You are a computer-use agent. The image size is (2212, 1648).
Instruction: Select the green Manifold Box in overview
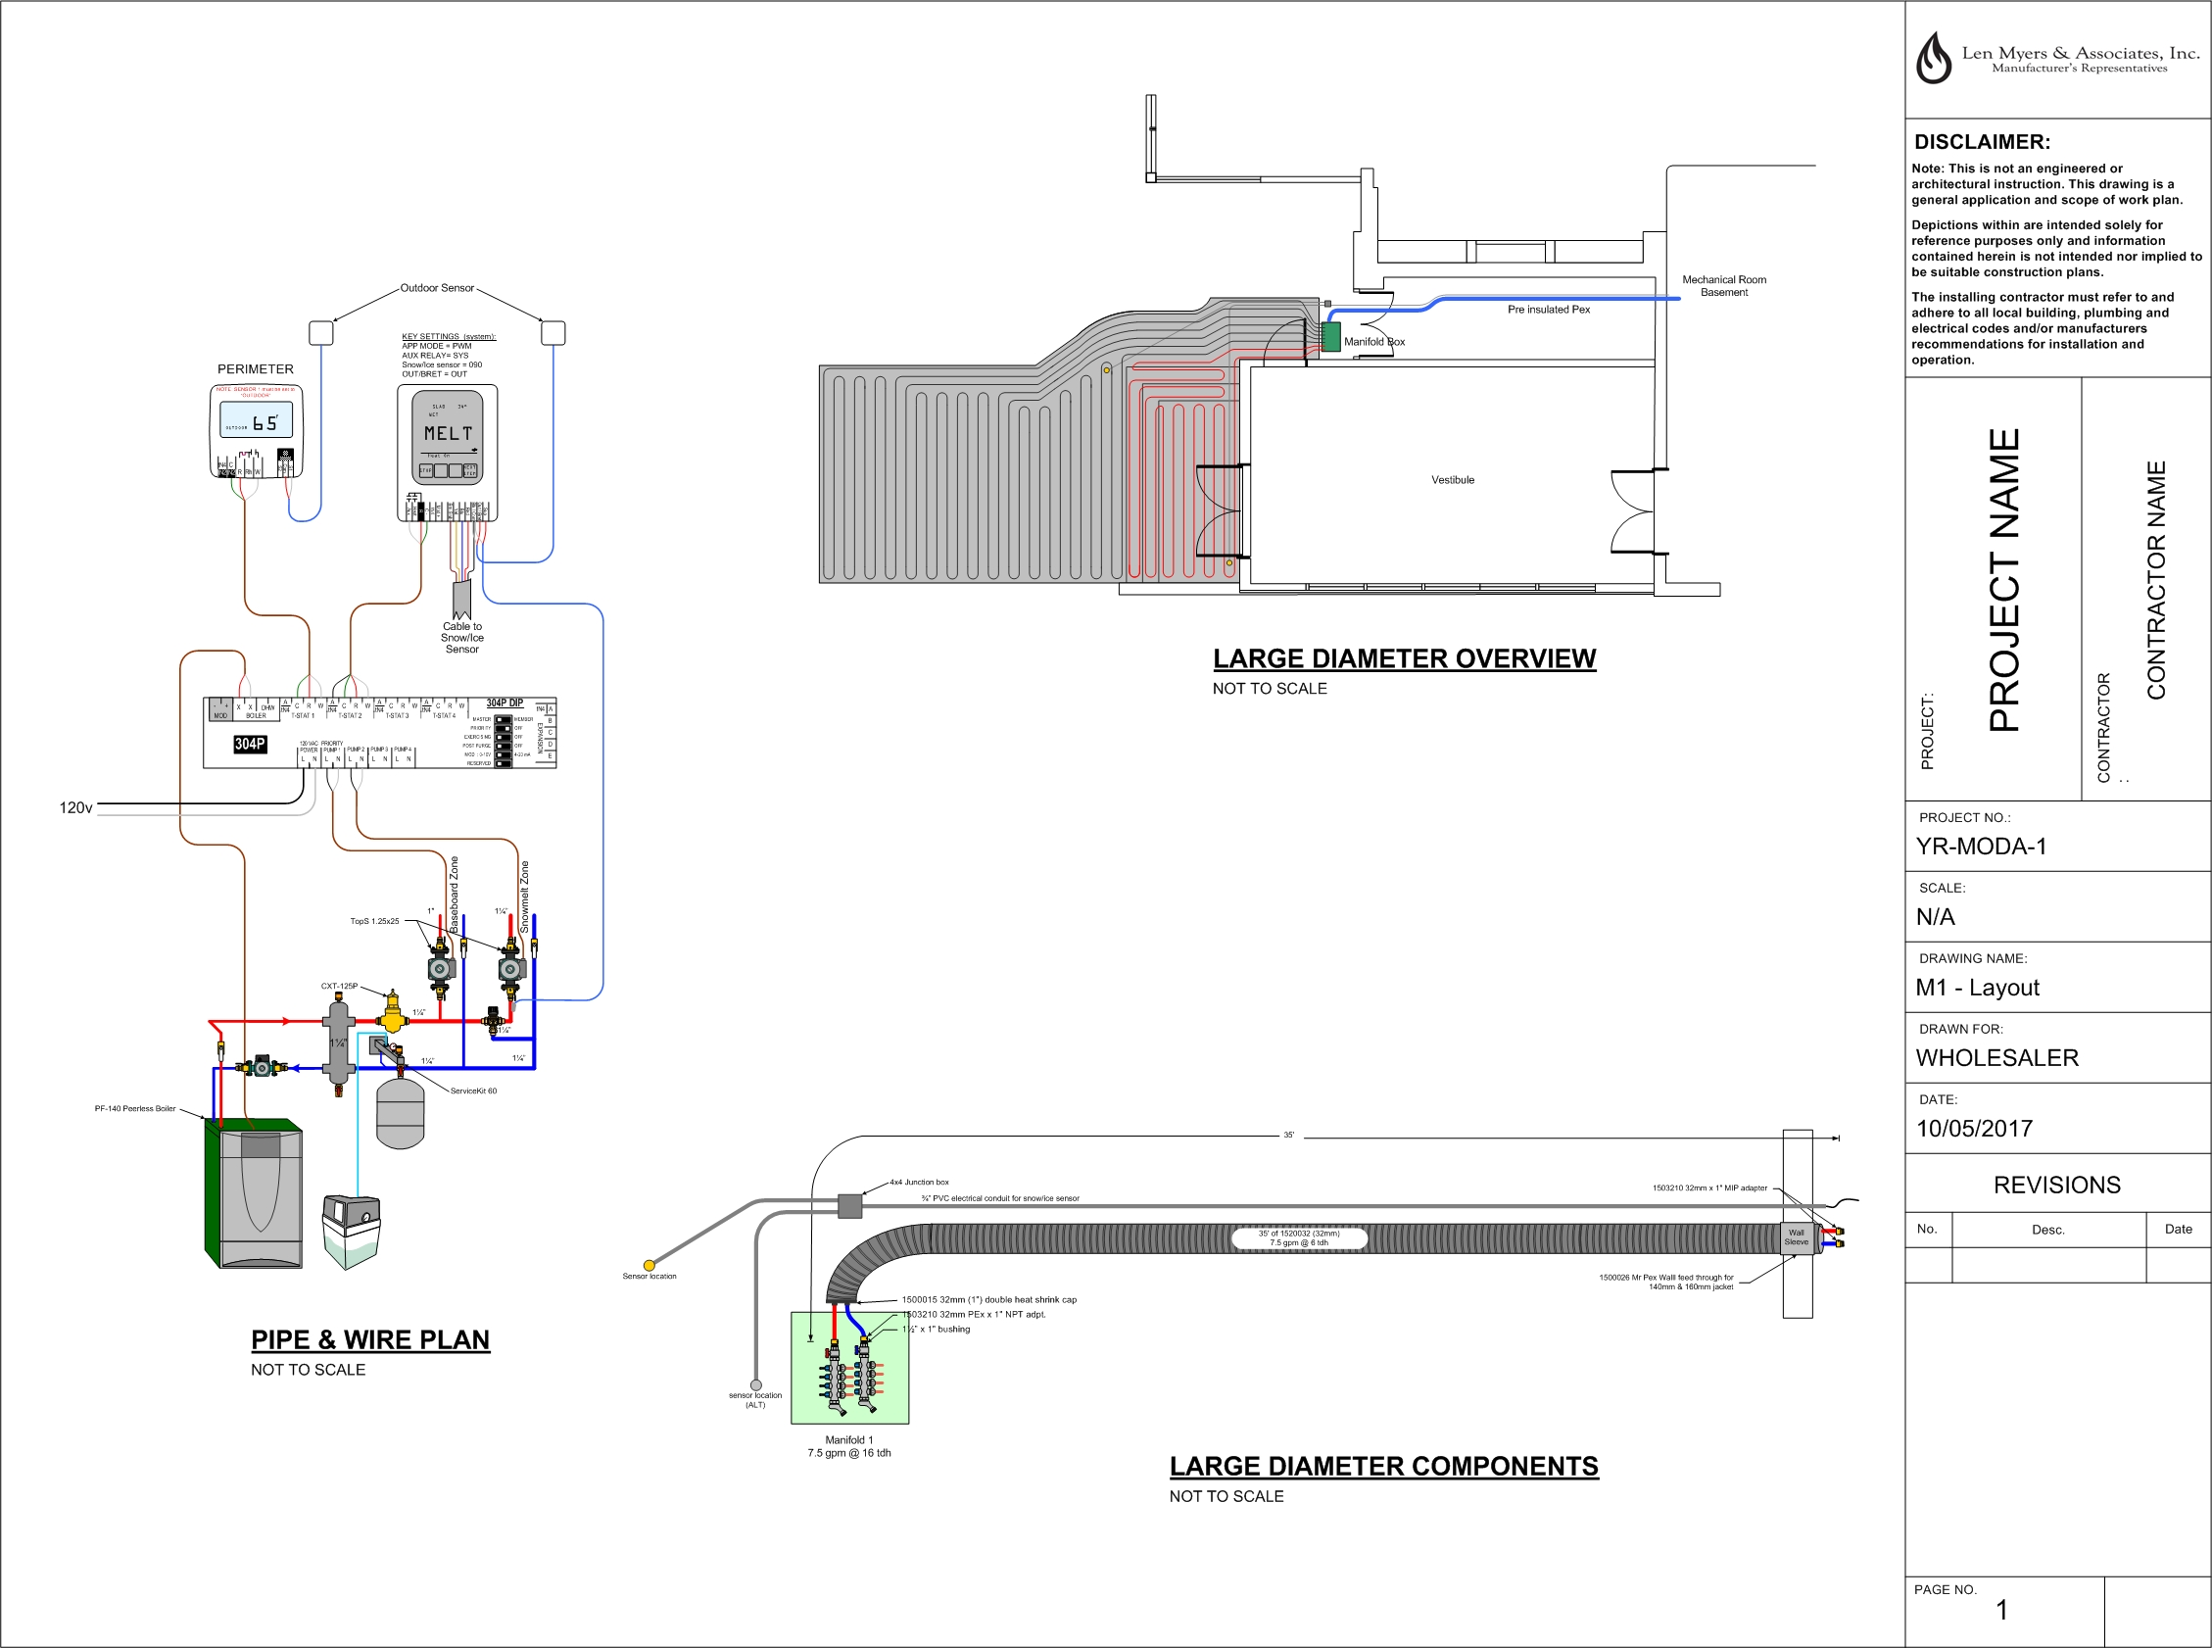[x=1330, y=336]
